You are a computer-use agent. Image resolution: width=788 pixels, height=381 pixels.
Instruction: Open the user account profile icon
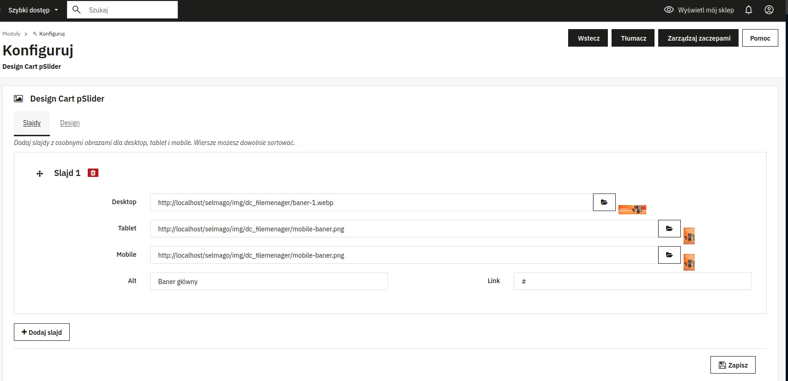[769, 10]
